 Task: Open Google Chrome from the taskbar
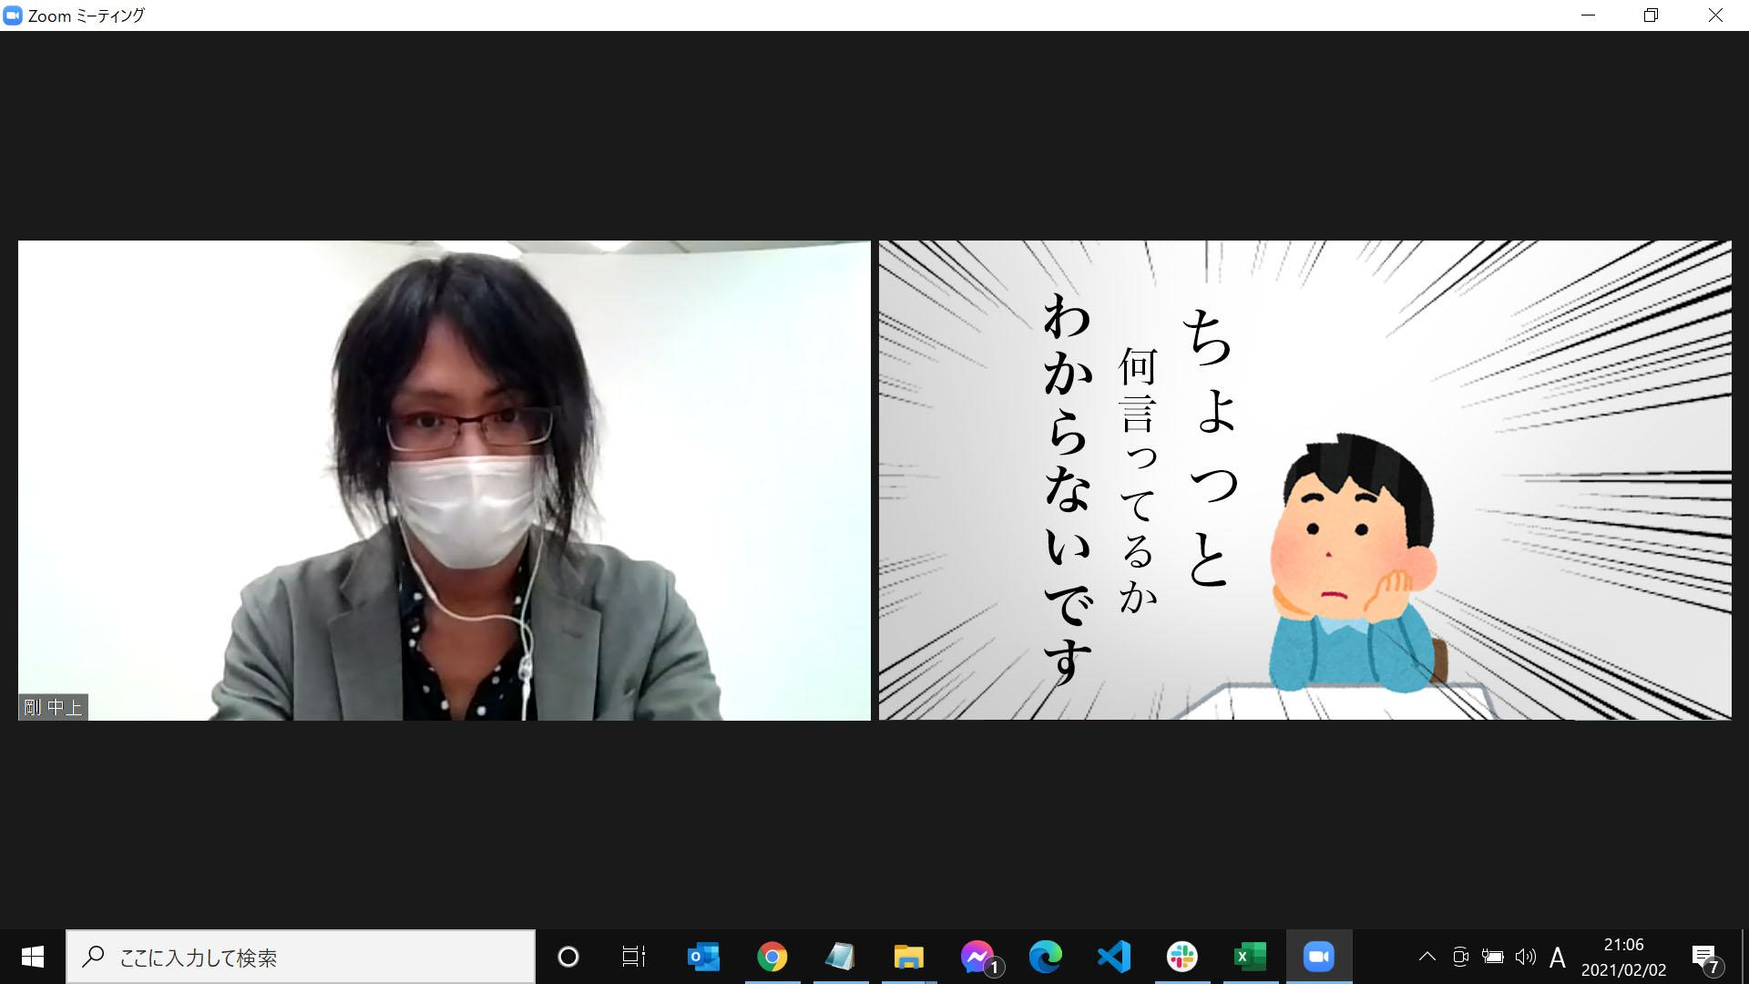772,957
